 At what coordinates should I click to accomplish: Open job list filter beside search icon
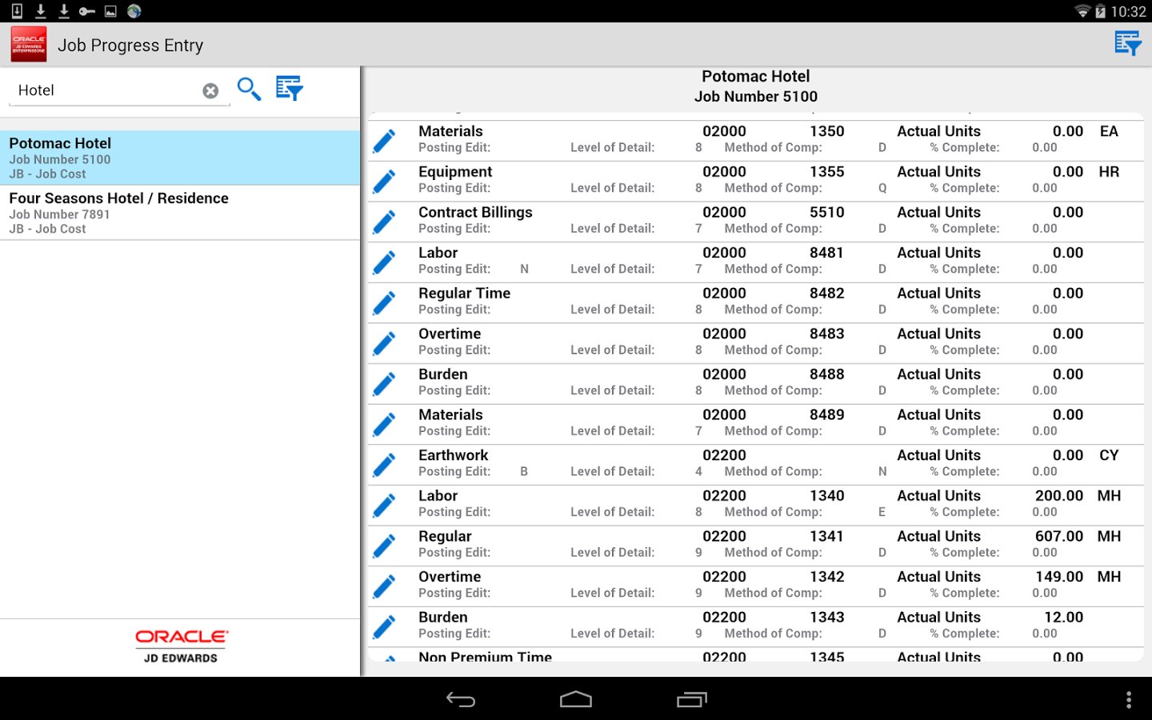(x=289, y=89)
